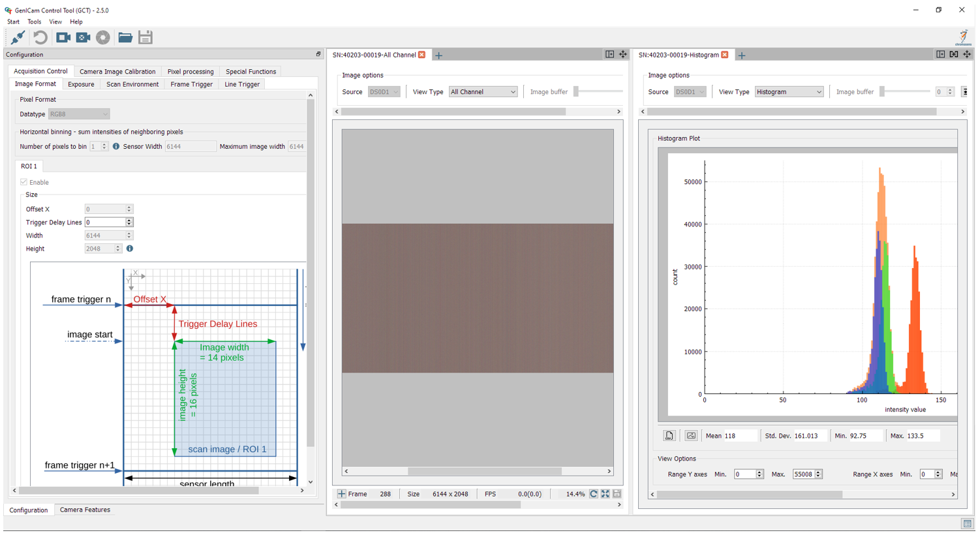
Task: Close the SN:40203-00019-All Channel tab
Action: pos(422,55)
